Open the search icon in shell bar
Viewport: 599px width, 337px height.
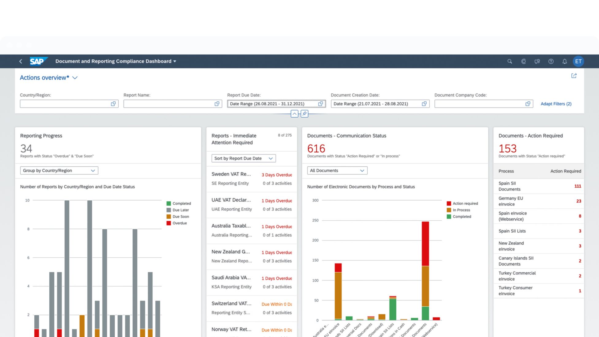(509, 61)
